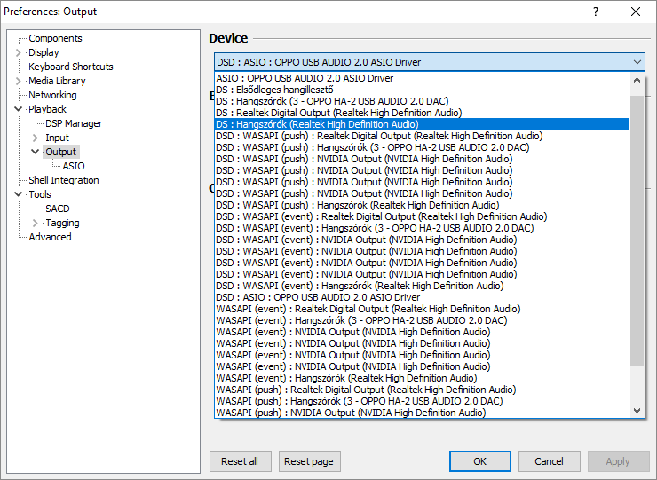Click the Apply button

618,461
